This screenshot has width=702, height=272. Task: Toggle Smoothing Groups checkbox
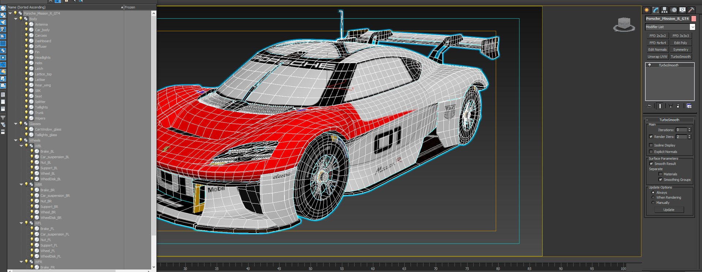click(660, 180)
